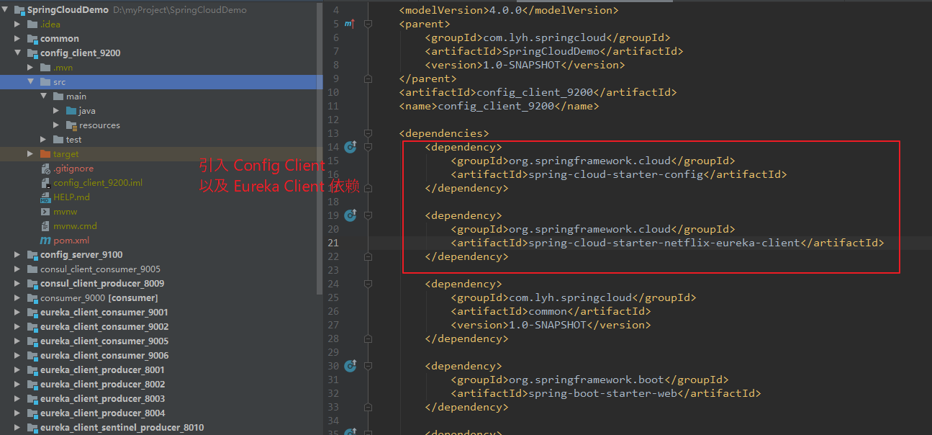Expand the target folder arrow
Viewport: 932px width, 435px height.
pos(31,154)
